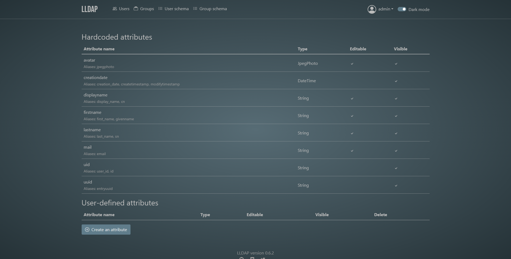Click the plus icon on Create an attribute
The width and height of the screenshot is (511, 259).
tap(87, 230)
